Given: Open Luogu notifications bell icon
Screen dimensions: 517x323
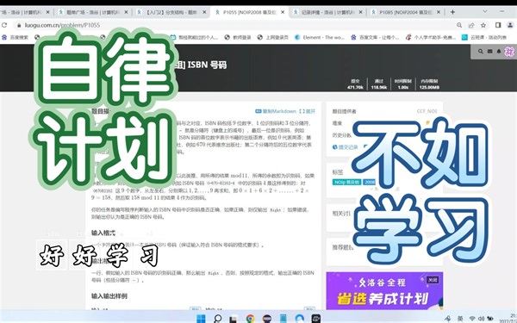Looking at the screenshot, I should click(x=499, y=52).
